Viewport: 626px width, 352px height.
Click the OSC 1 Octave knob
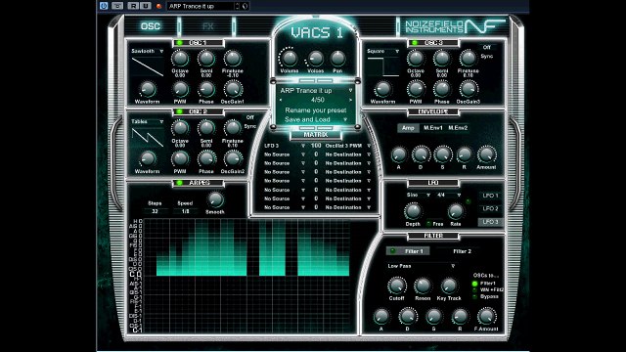(x=180, y=59)
